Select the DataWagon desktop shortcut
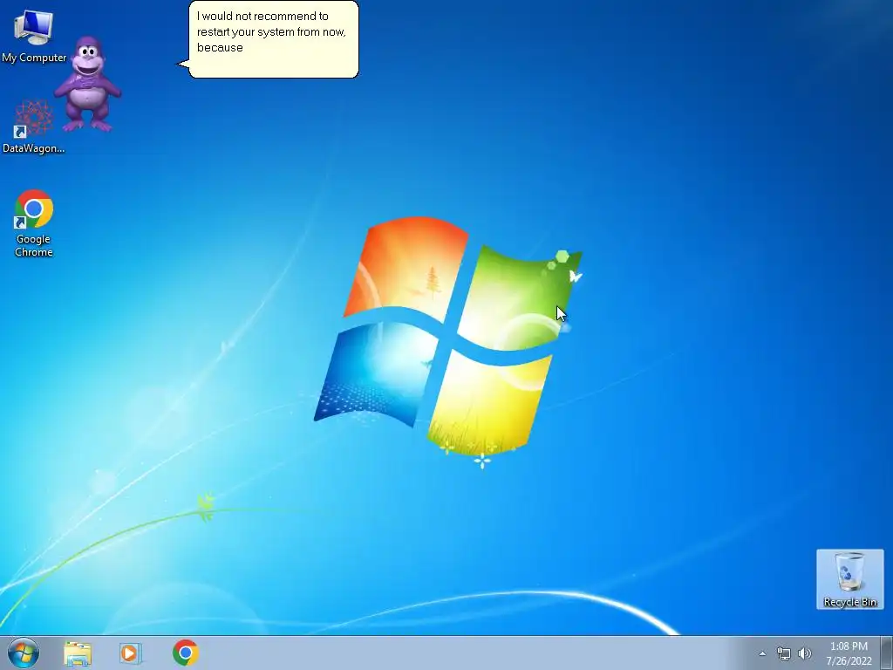The image size is (893, 670). point(33,126)
